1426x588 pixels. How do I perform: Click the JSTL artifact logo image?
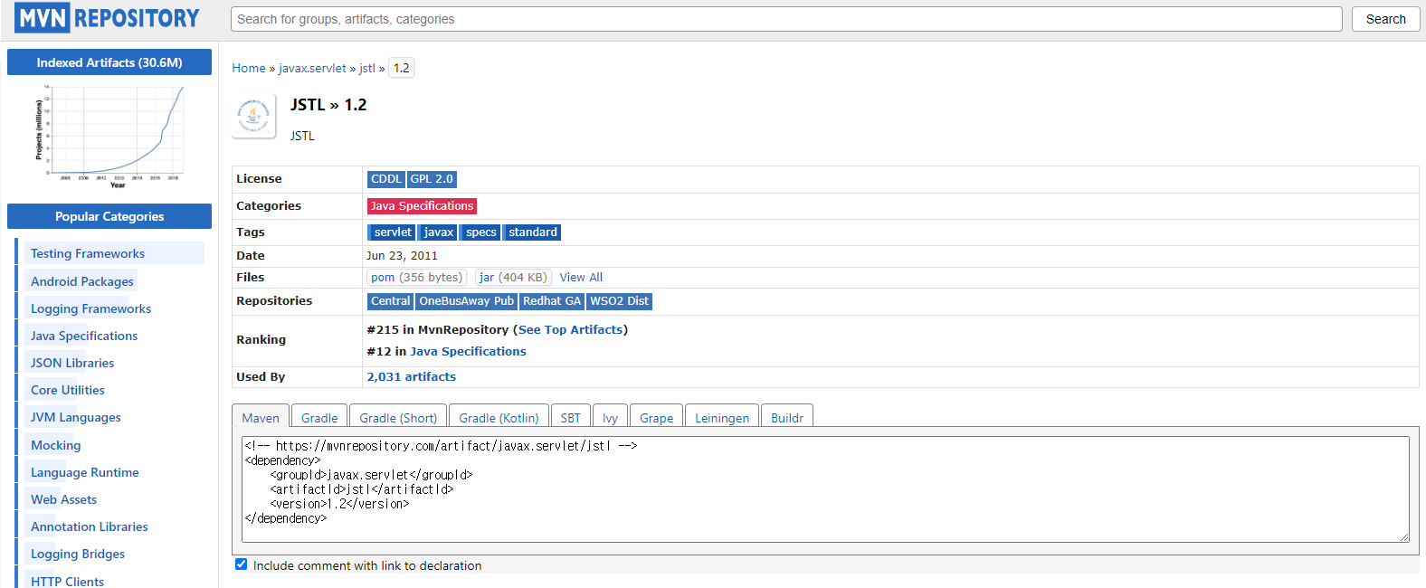pyautogui.click(x=253, y=116)
